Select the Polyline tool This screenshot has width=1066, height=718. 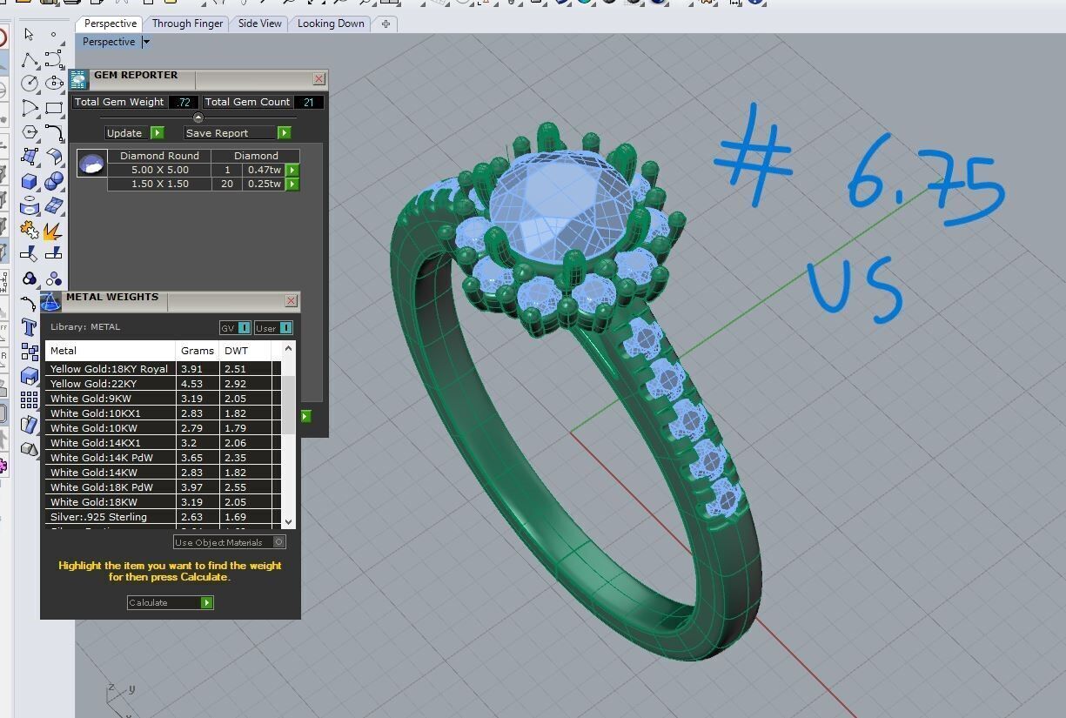click(x=30, y=60)
